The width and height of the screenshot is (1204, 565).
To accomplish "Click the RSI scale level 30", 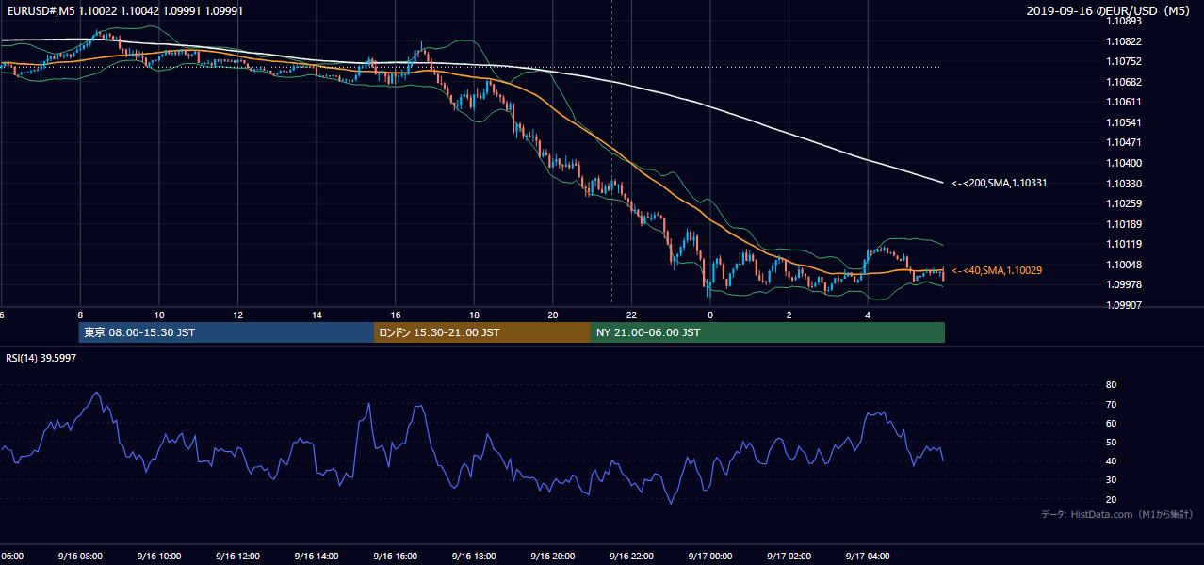I will 1112,480.
